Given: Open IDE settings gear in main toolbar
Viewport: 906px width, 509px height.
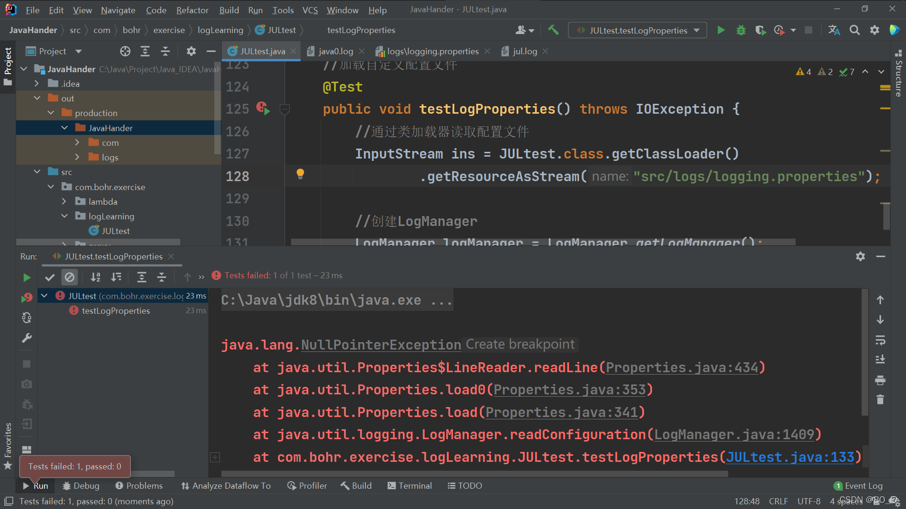Looking at the screenshot, I should point(874,30).
